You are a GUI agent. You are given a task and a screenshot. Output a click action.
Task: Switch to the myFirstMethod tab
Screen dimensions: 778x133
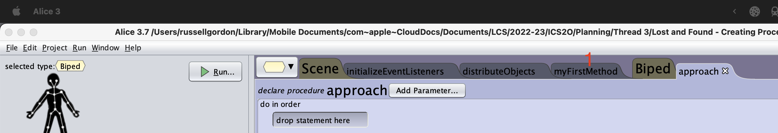tap(586, 71)
